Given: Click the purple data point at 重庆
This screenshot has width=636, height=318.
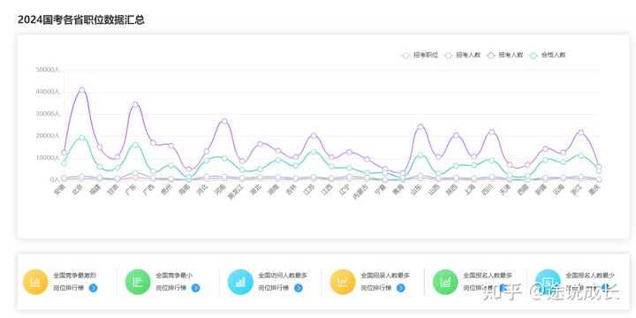Looking at the screenshot, I should coord(599,167).
